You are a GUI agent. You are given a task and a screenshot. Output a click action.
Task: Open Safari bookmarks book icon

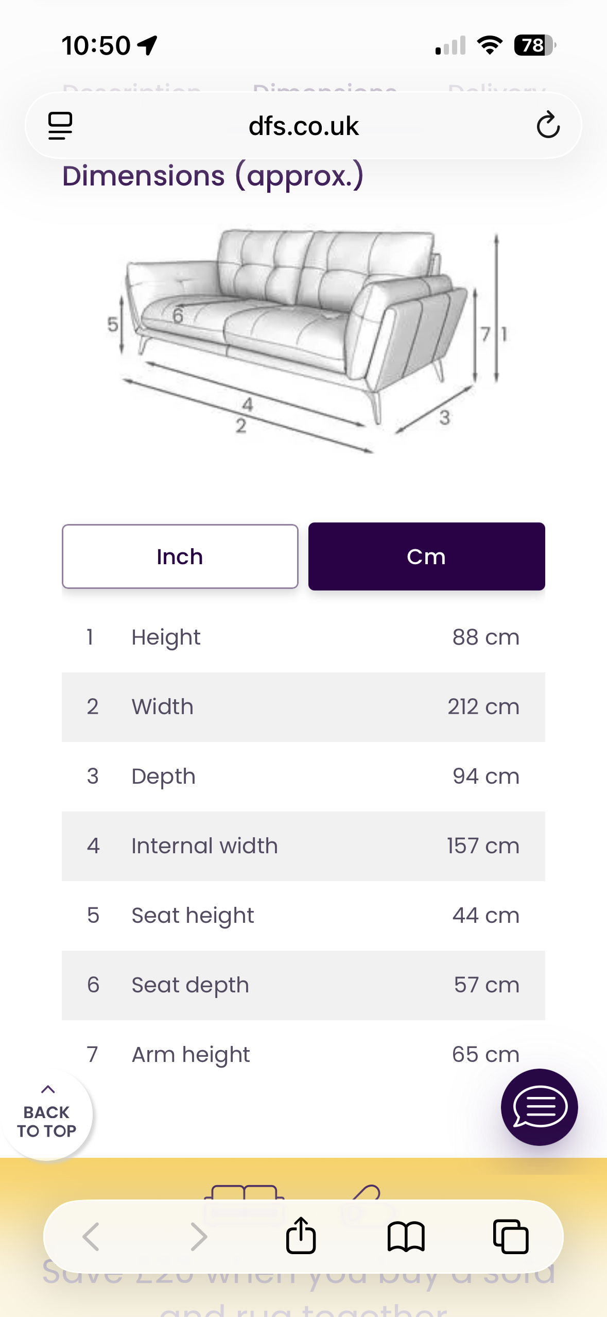pyautogui.click(x=406, y=1236)
